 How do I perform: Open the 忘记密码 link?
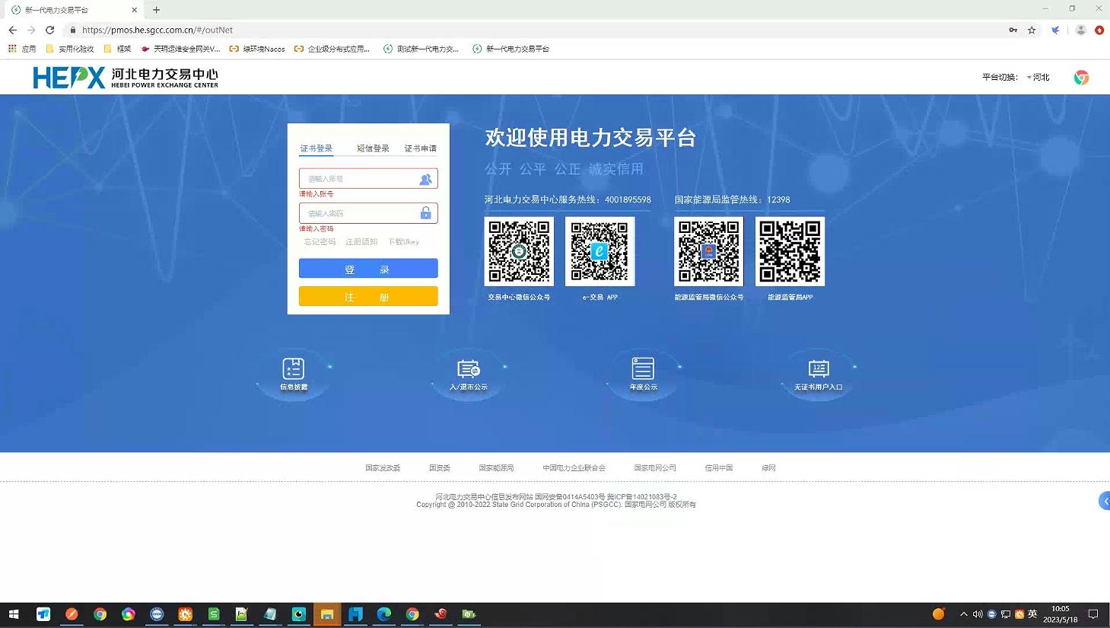point(320,242)
